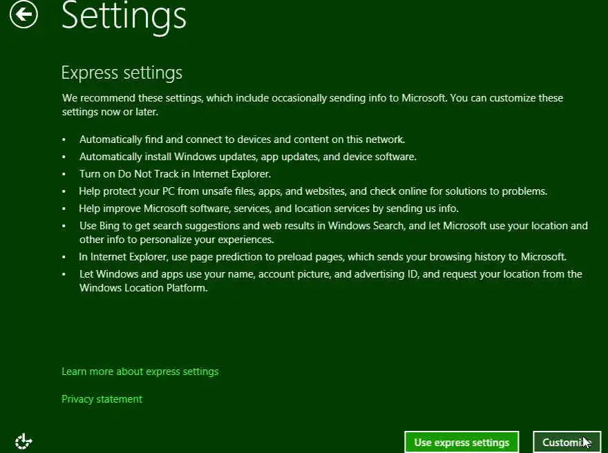The height and width of the screenshot is (453, 608).
Task: Click the advertising ID bullet text
Action: (330, 274)
